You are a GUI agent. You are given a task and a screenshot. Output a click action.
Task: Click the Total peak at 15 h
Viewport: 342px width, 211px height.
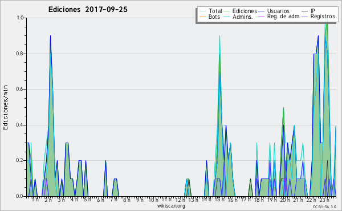click(x=219, y=36)
